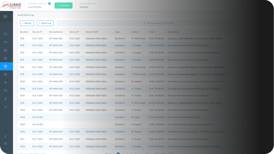Select log entry number 7512
Screen dimensions: 274x154
[22, 60]
